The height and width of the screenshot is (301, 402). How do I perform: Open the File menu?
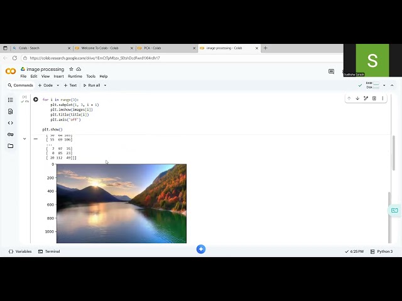point(23,77)
